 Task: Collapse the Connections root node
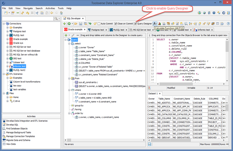pos(4,24)
